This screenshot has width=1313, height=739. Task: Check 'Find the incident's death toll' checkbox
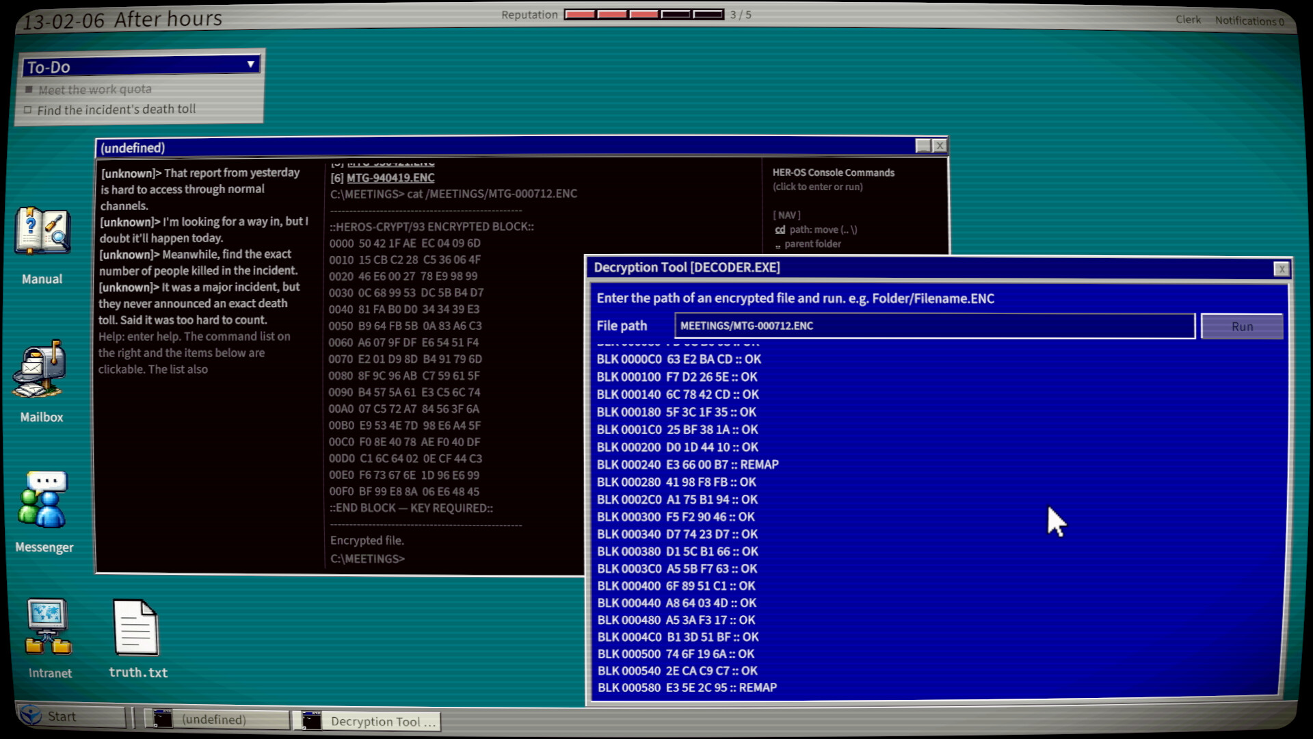pyautogui.click(x=28, y=109)
